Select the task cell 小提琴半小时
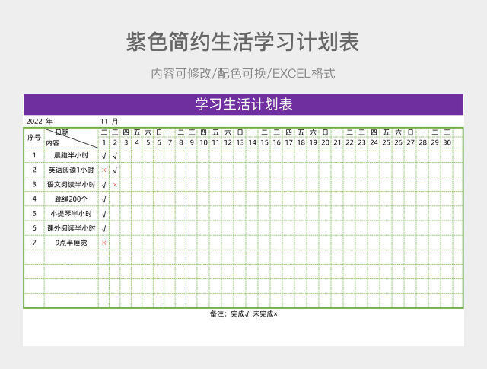The width and height of the screenshot is (487, 369). click(71, 214)
